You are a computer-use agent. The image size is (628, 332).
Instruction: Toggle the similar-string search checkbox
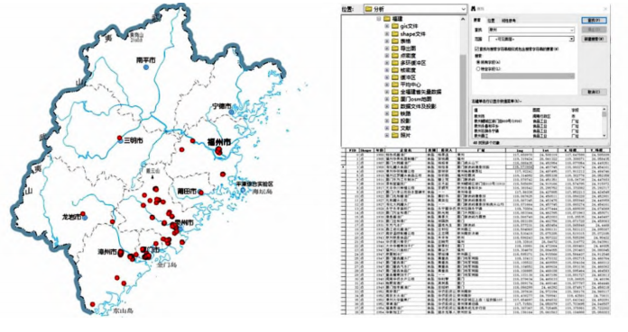click(x=477, y=49)
